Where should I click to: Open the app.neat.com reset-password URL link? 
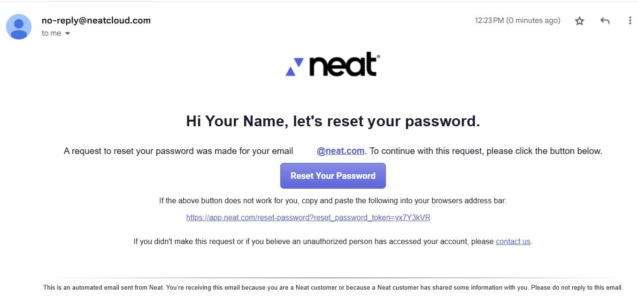[x=308, y=218]
